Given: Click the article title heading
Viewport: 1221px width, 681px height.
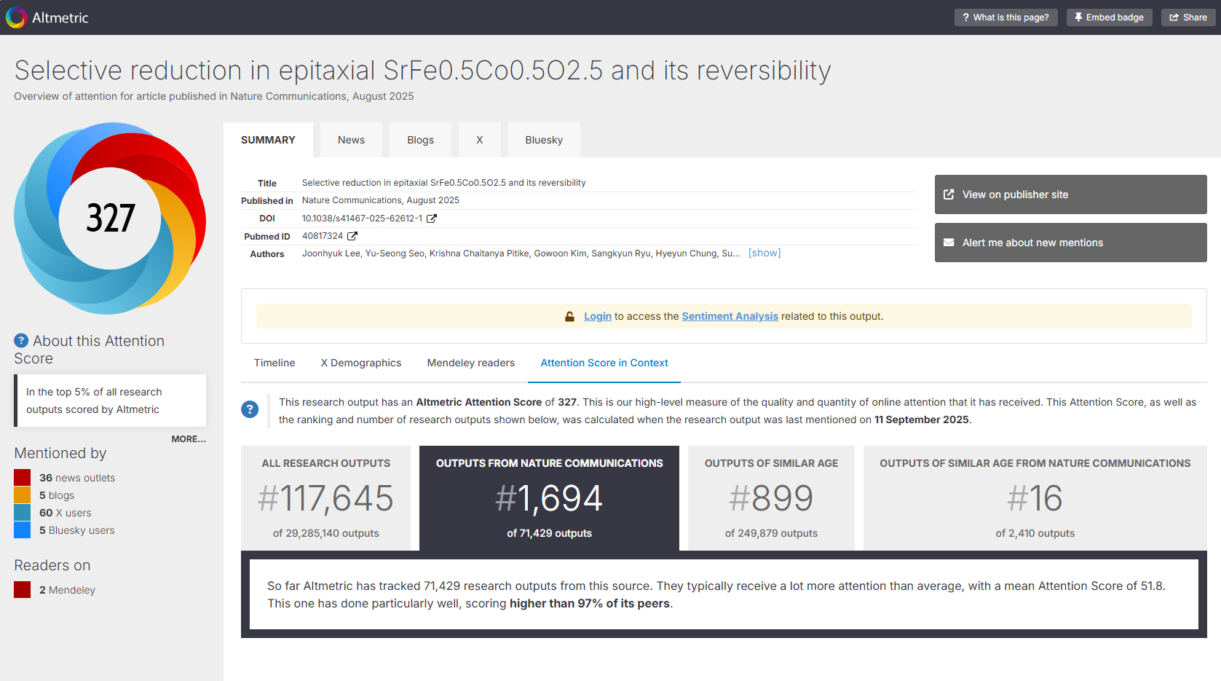Looking at the screenshot, I should click(422, 71).
